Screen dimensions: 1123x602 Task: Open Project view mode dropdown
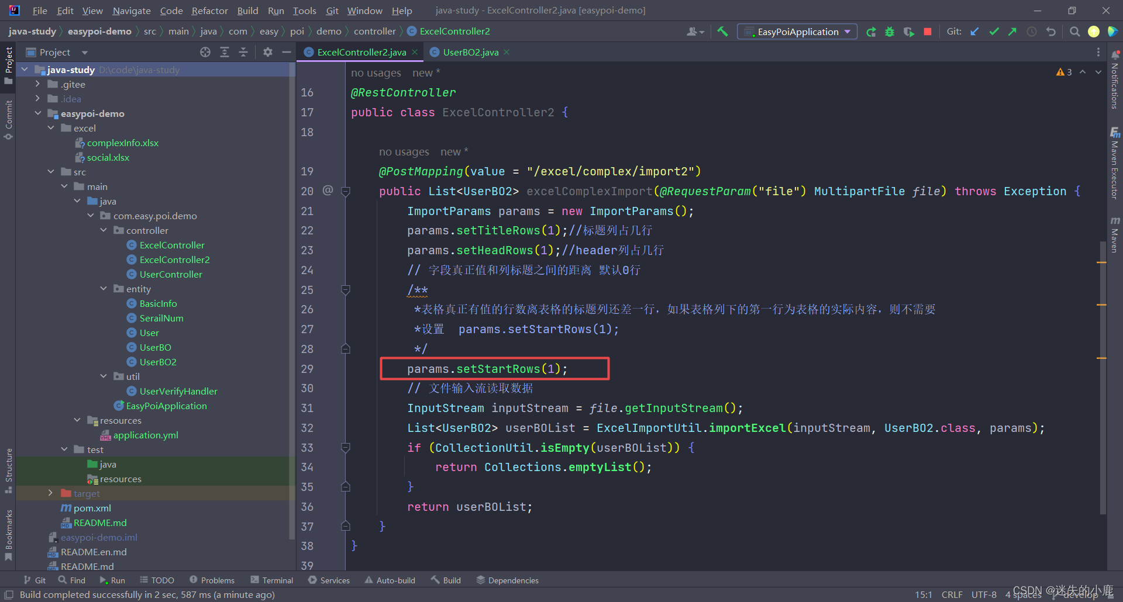coord(85,52)
